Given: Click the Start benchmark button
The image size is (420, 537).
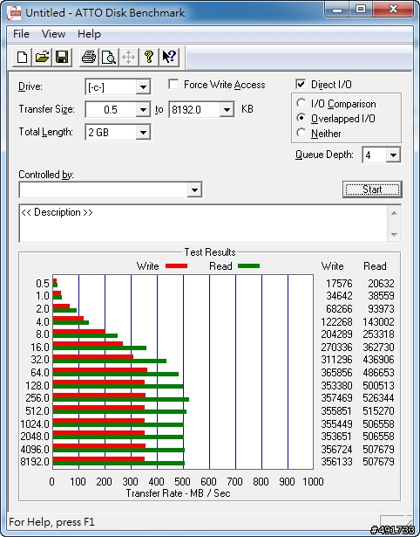Looking at the screenshot, I should (x=372, y=189).
